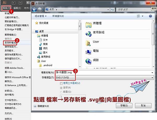157x120 pixels.
Task: Collapse folders with 隱藏資料夾
Action: [41, 106]
